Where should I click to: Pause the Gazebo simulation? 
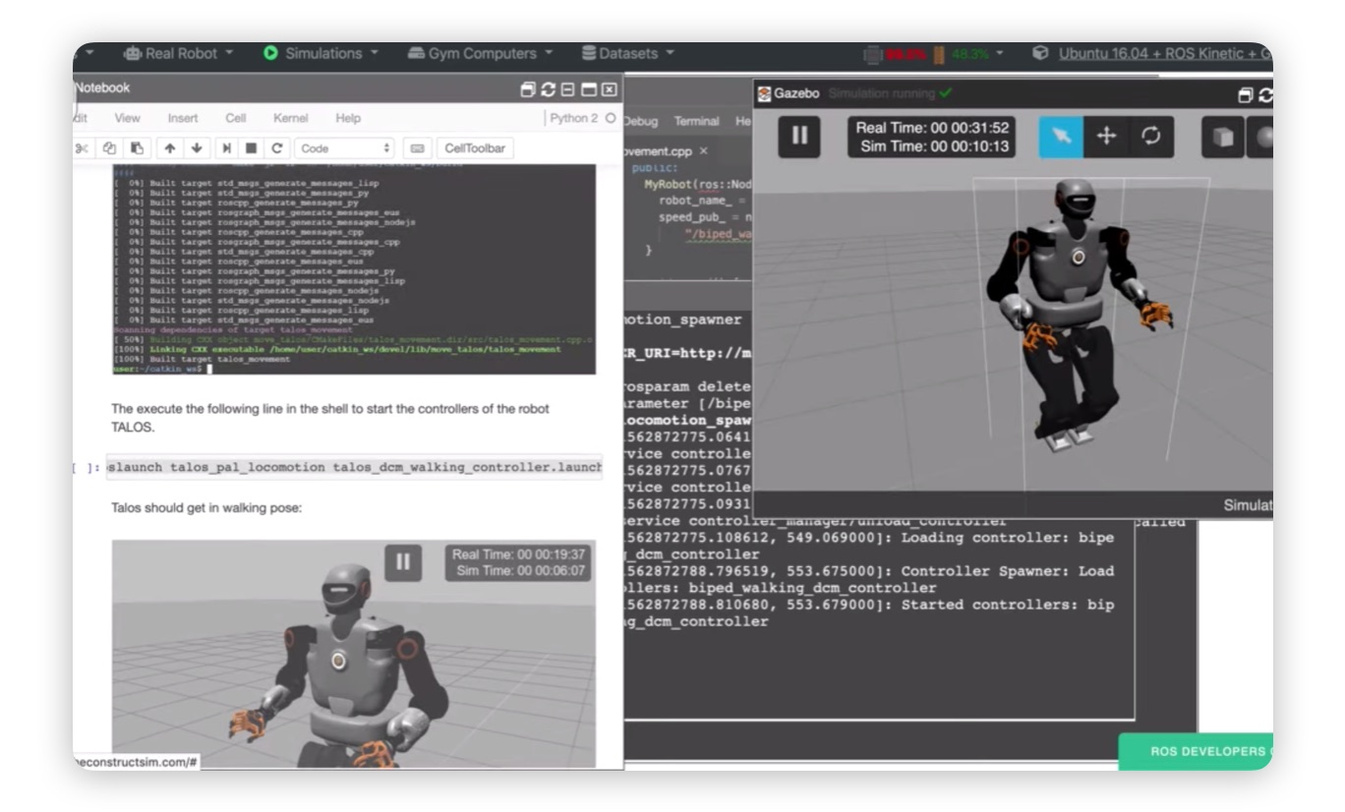coord(799,137)
